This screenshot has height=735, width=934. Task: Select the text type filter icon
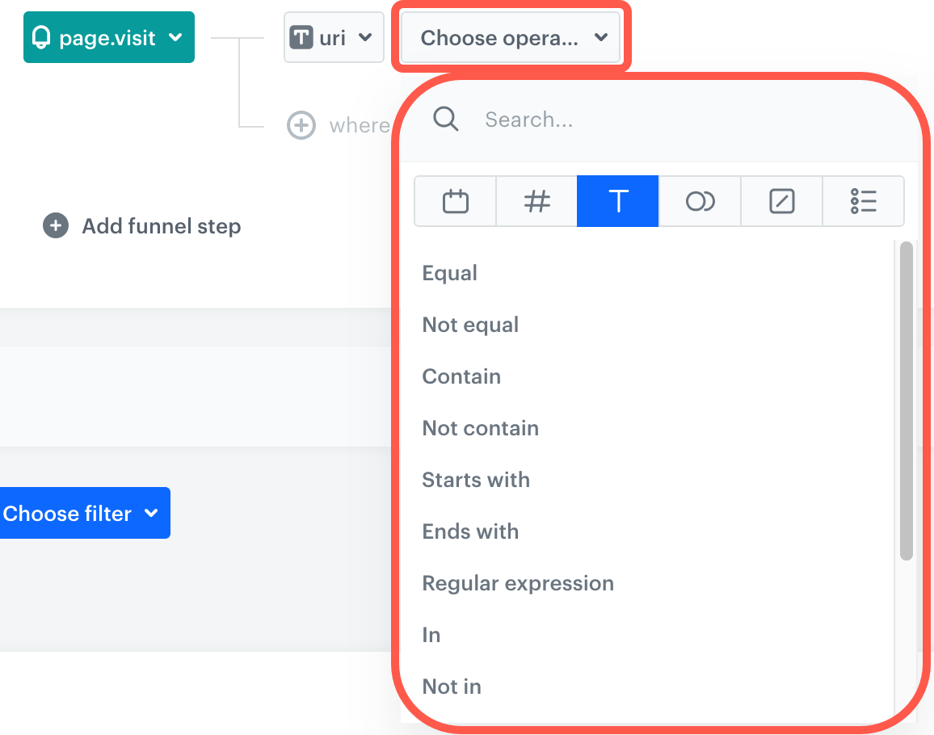(618, 201)
